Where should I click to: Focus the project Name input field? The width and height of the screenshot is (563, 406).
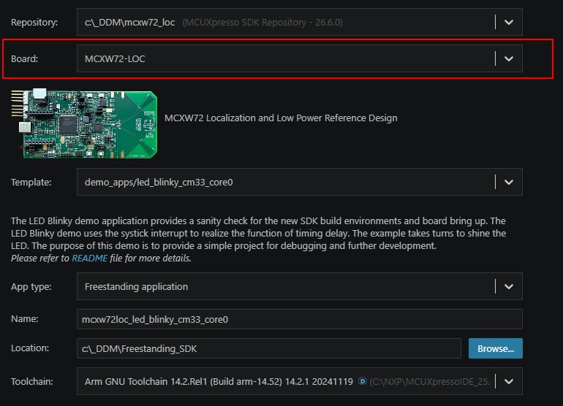[x=300, y=319]
